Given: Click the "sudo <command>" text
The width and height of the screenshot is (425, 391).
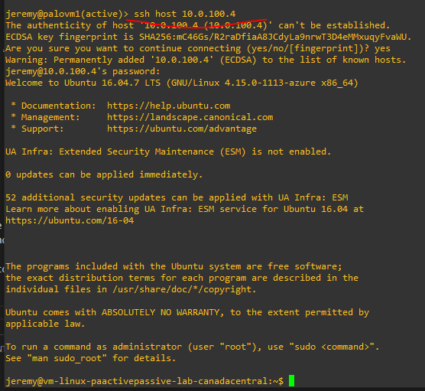Looking at the screenshot, I should coord(333,347).
